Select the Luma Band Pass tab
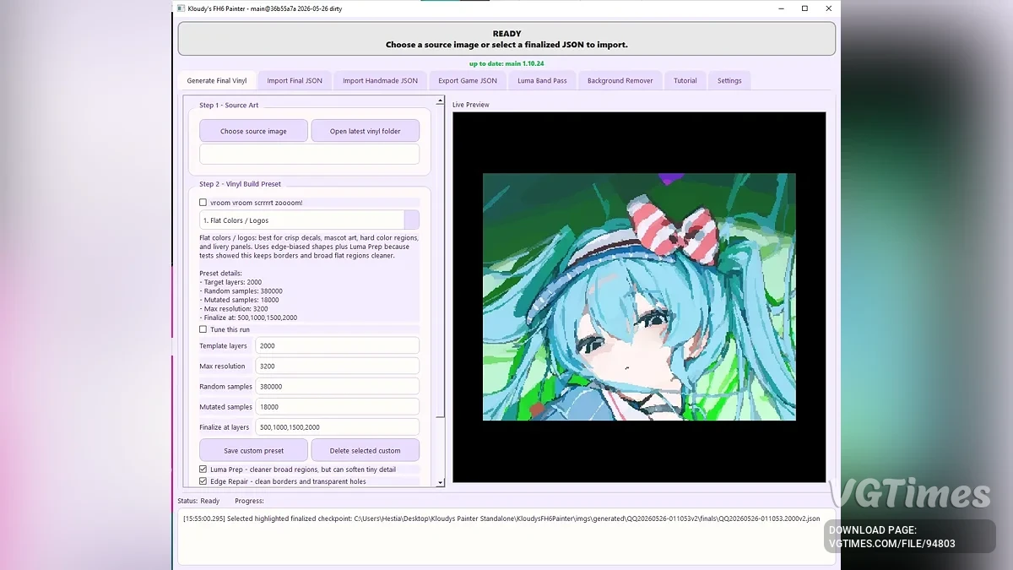Image resolution: width=1013 pixels, height=570 pixels. pyautogui.click(x=542, y=81)
